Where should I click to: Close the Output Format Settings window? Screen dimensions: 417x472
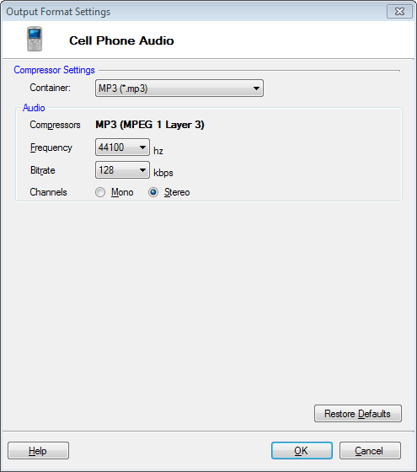(x=399, y=12)
